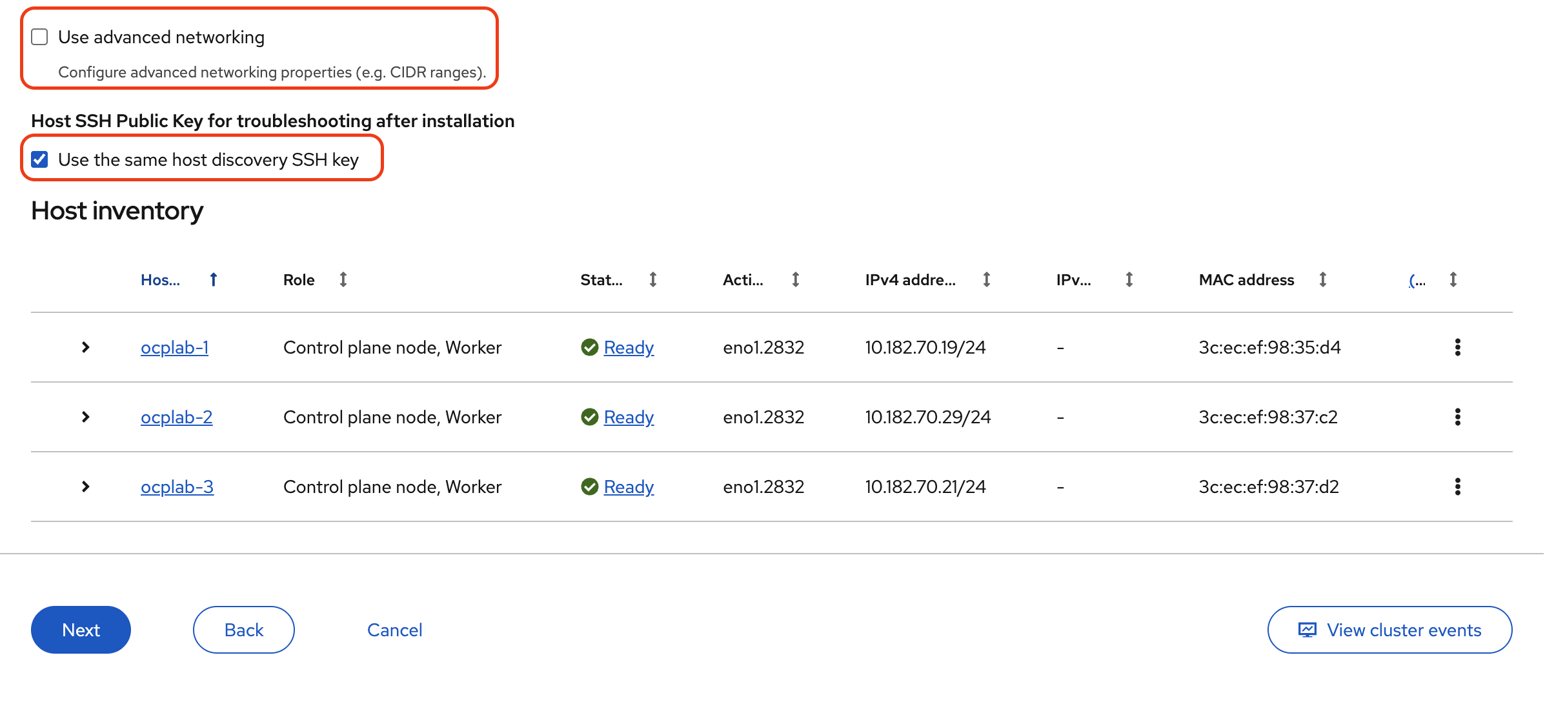Click the Next button
Image resolution: width=1545 pixels, height=724 pixels.
click(80, 630)
